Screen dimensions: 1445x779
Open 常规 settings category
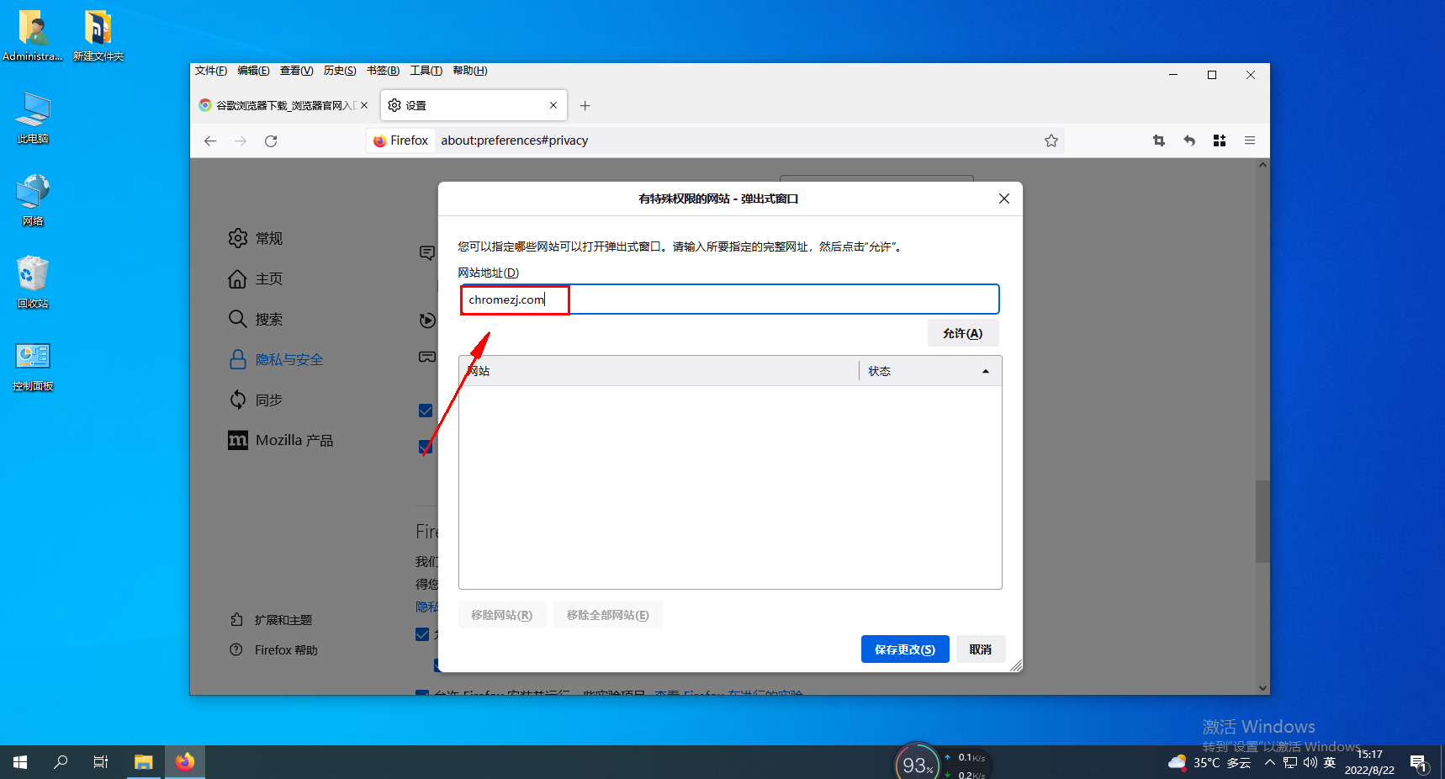257,238
